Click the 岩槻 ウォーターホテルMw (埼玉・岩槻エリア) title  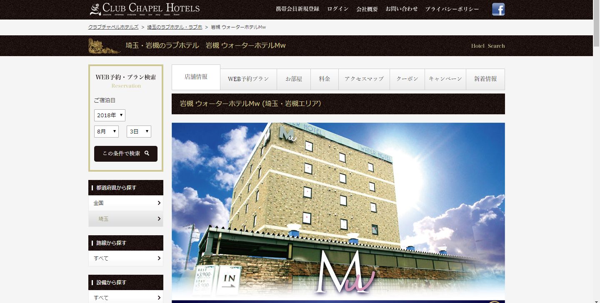click(250, 103)
